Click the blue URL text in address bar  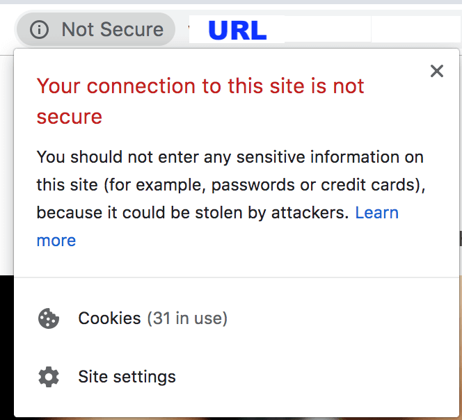point(237,31)
